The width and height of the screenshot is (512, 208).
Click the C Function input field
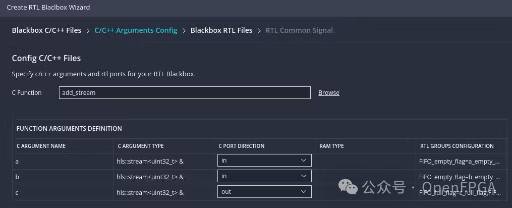tap(184, 93)
